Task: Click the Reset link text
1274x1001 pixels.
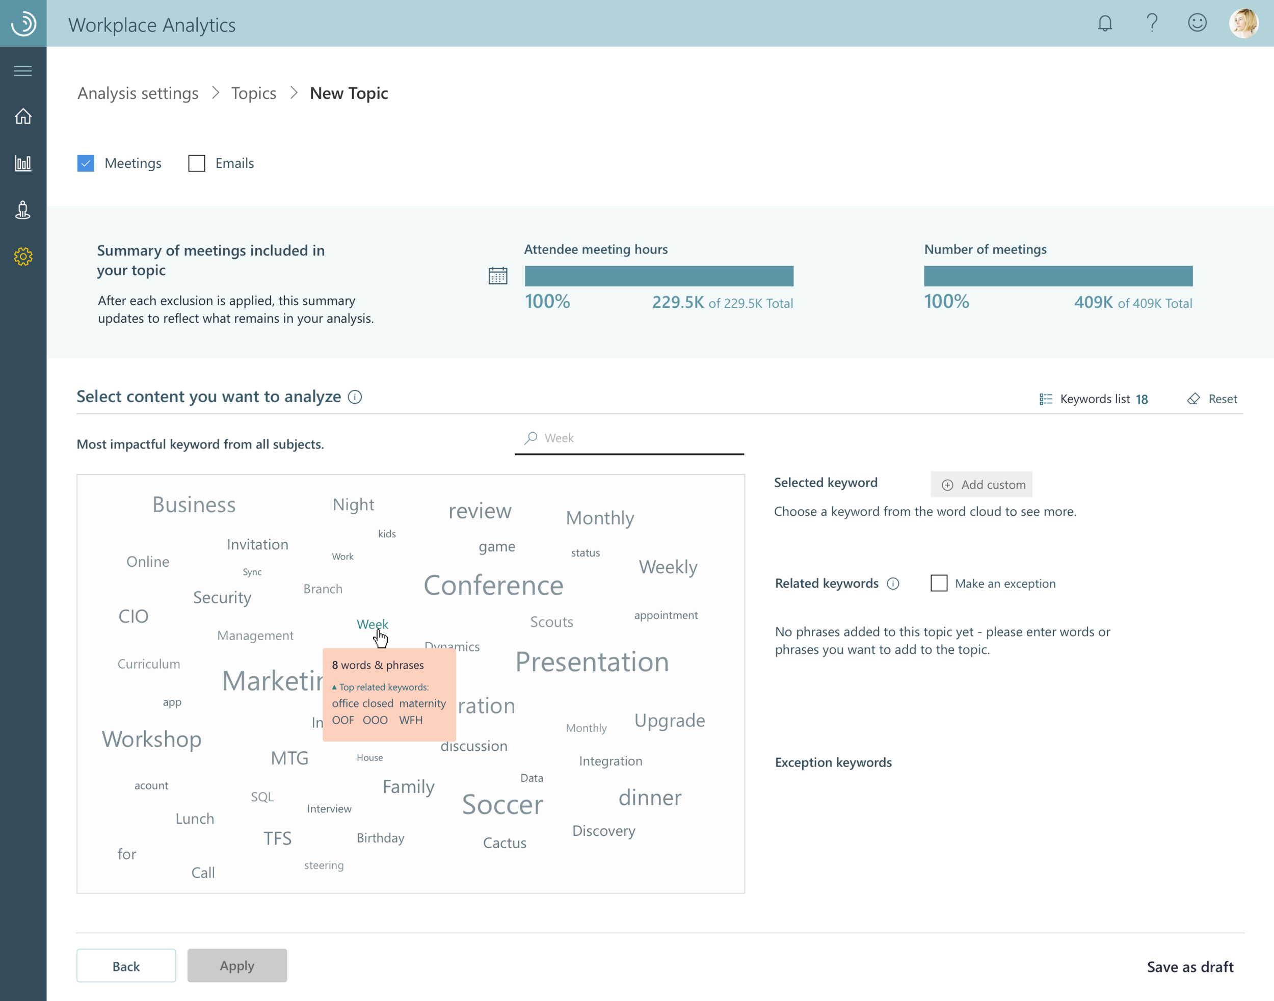Action: tap(1223, 399)
